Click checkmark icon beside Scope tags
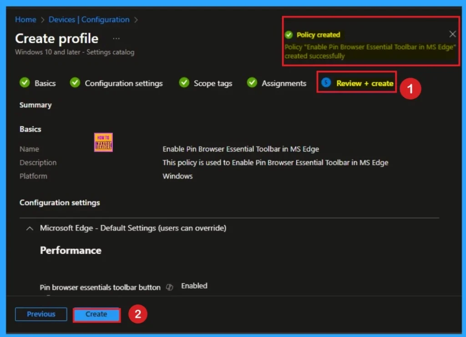This screenshot has height=337, width=466. click(x=184, y=82)
